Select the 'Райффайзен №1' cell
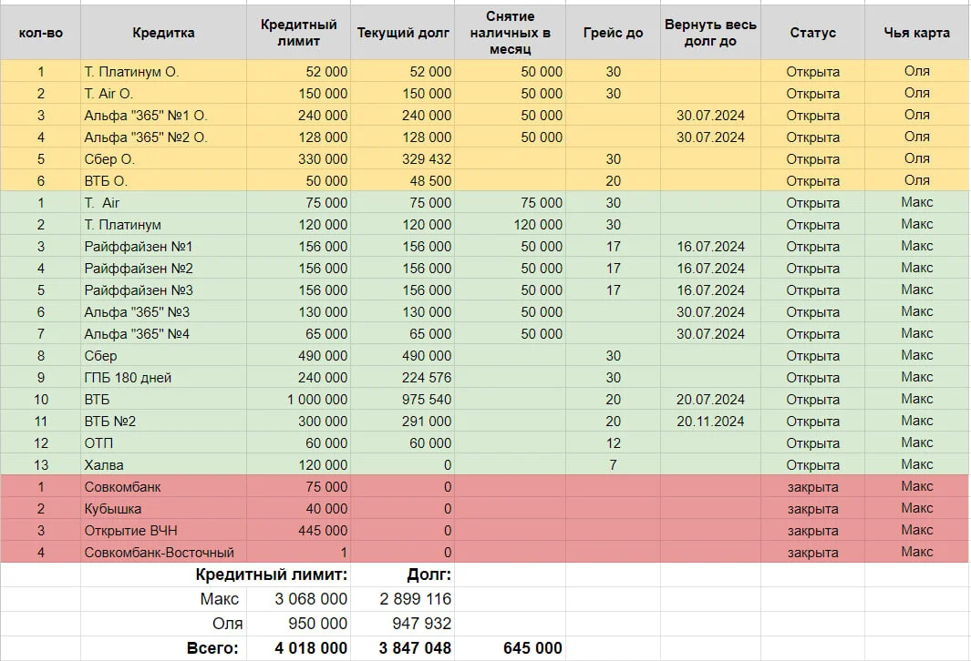 pyautogui.click(x=163, y=246)
